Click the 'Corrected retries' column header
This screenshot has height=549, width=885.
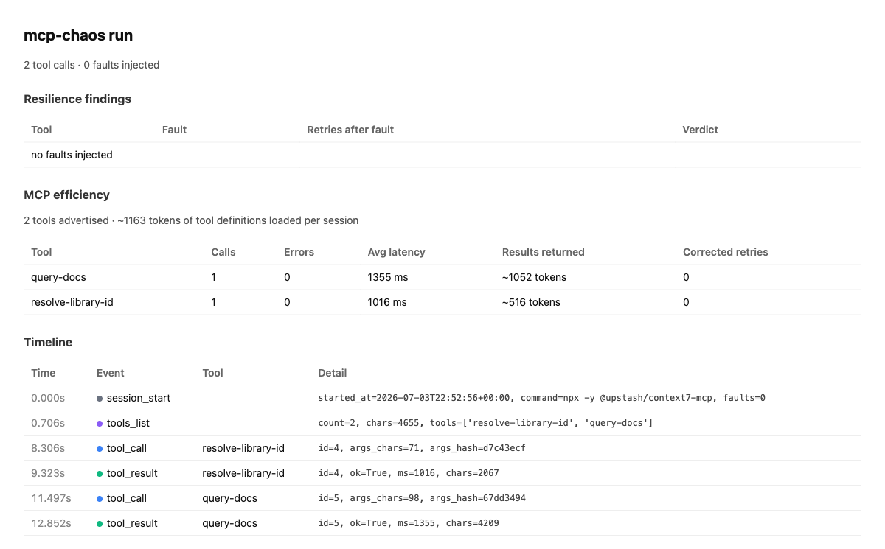click(726, 252)
